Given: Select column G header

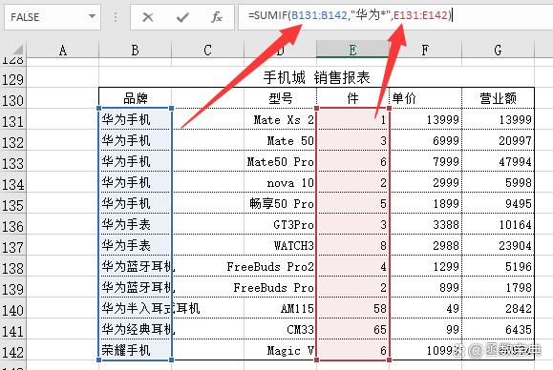Looking at the screenshot, I should [x=498, y=50].
